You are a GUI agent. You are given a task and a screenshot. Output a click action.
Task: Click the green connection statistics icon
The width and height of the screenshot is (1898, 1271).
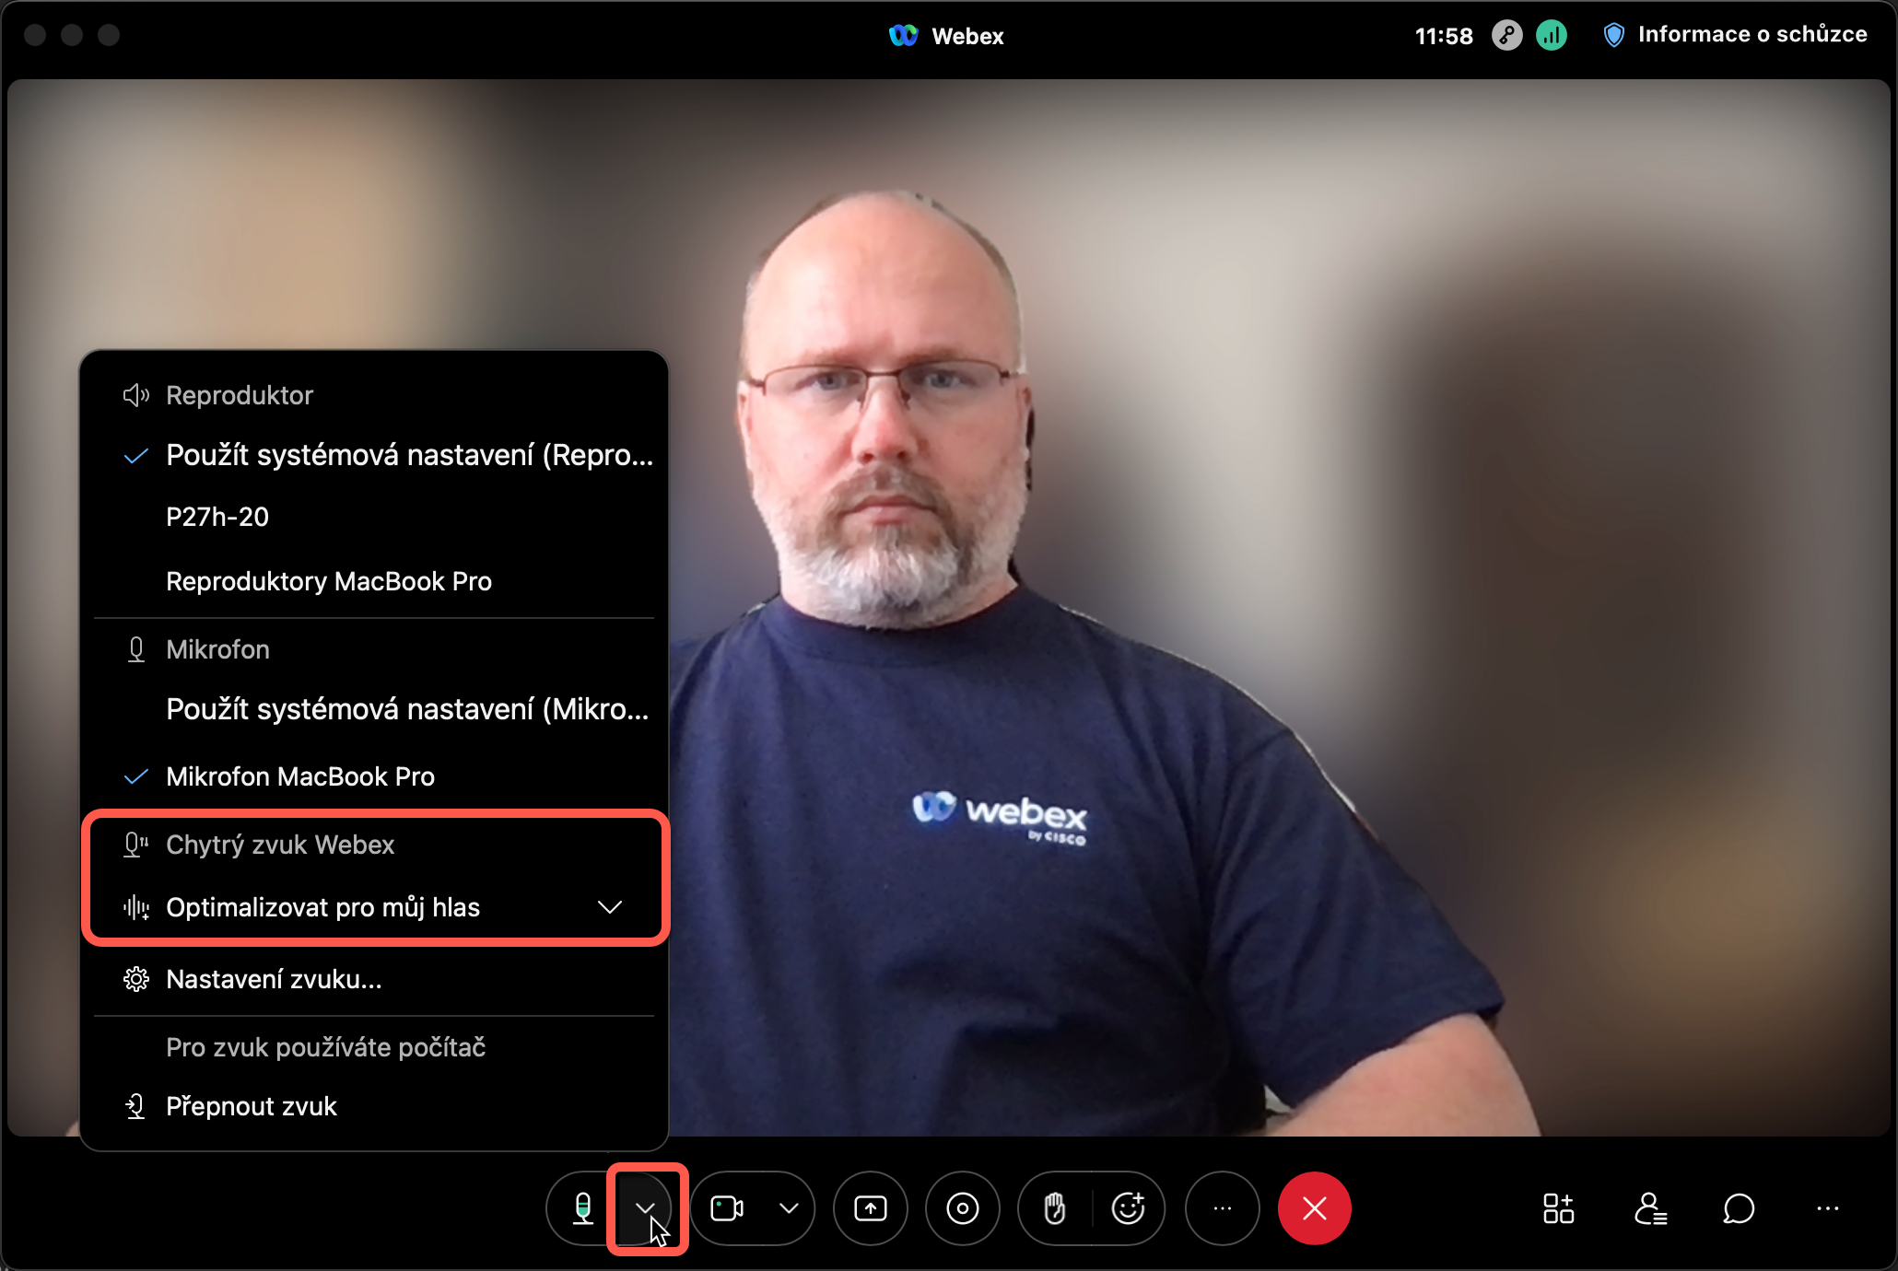click(x=1552, y=36)
